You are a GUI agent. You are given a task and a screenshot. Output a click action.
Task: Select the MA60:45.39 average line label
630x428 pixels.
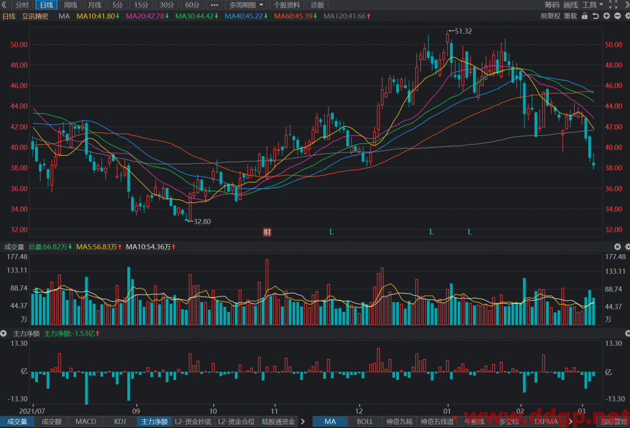tap(295, 16)
